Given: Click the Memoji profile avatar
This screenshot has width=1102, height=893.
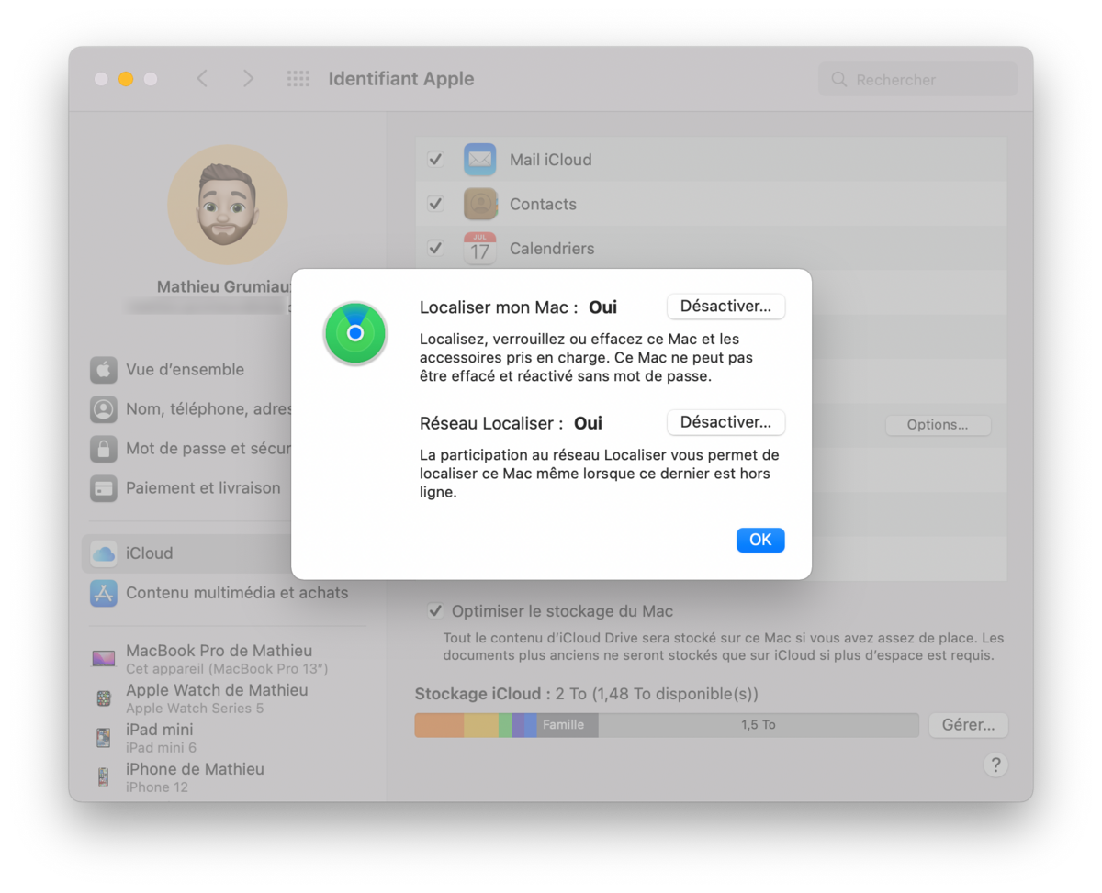Looking at the screenshot, I should tap(228, 205).
